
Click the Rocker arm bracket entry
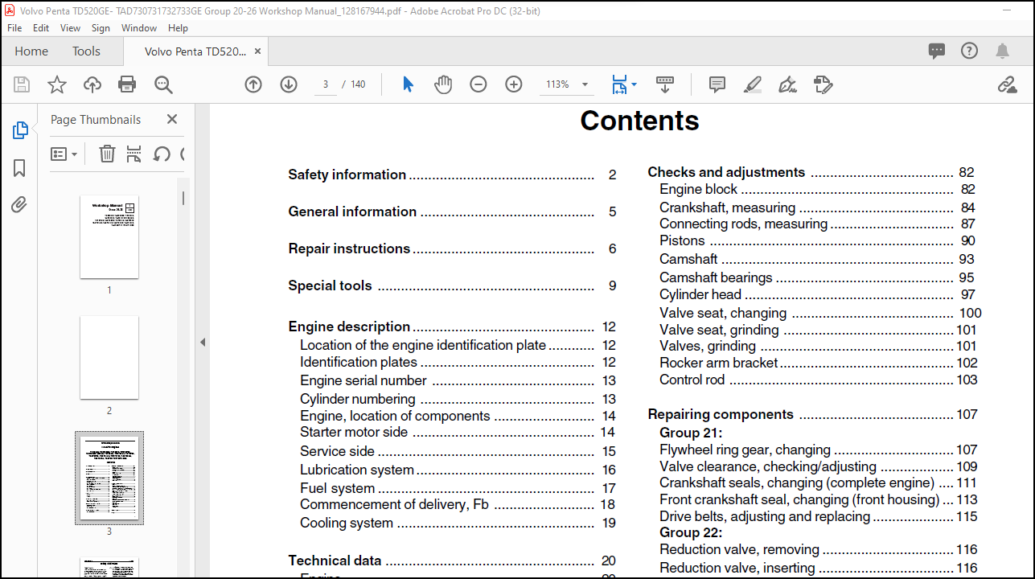pos(819,363)
